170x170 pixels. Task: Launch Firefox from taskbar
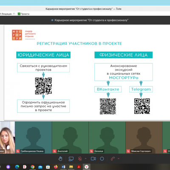pyautogui.click(x=56, y=167)
